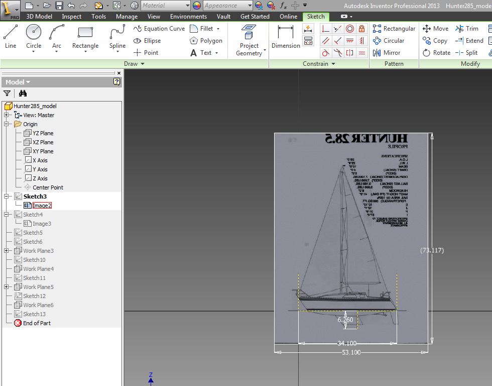Collapse the Sketch3 node
492x386 pixels.
(6, 197)
